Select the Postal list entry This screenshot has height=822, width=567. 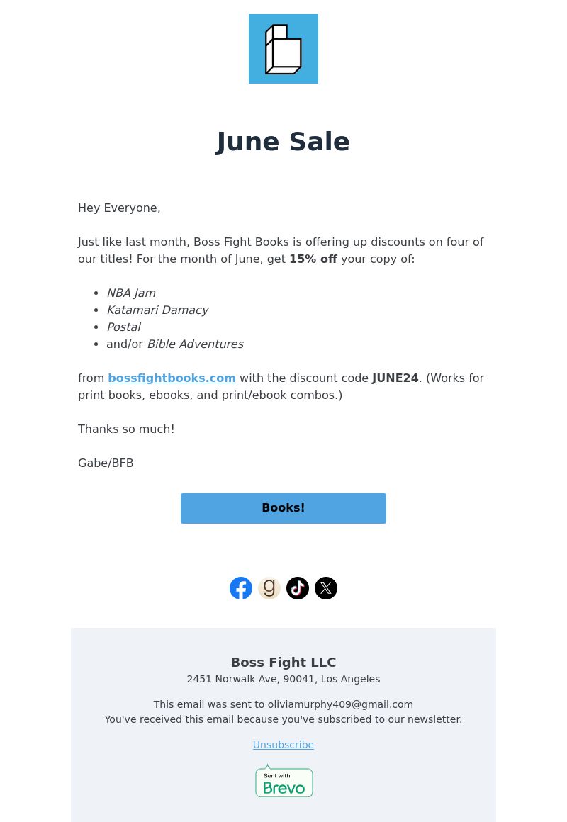(x=124, y=327)
